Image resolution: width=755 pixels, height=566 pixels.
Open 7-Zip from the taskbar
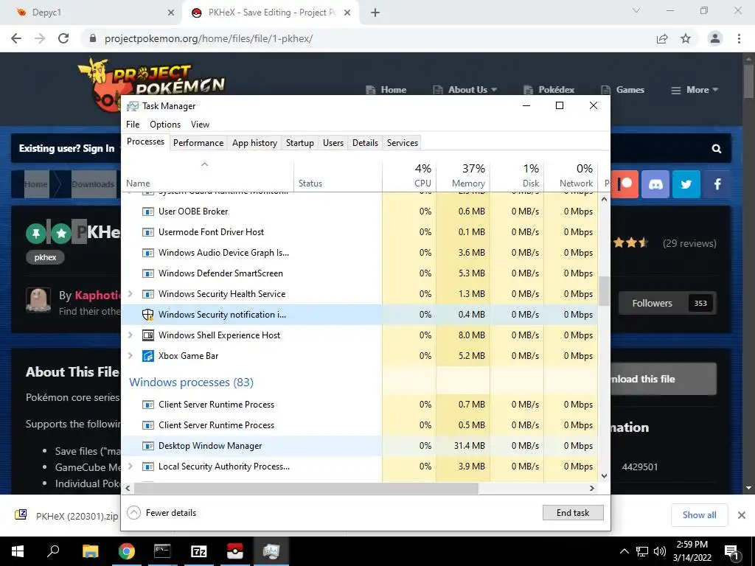199,551
